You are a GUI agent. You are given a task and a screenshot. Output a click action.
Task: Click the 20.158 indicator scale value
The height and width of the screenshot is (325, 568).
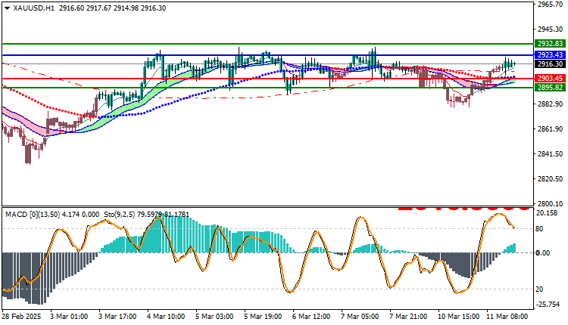[547, 213]
